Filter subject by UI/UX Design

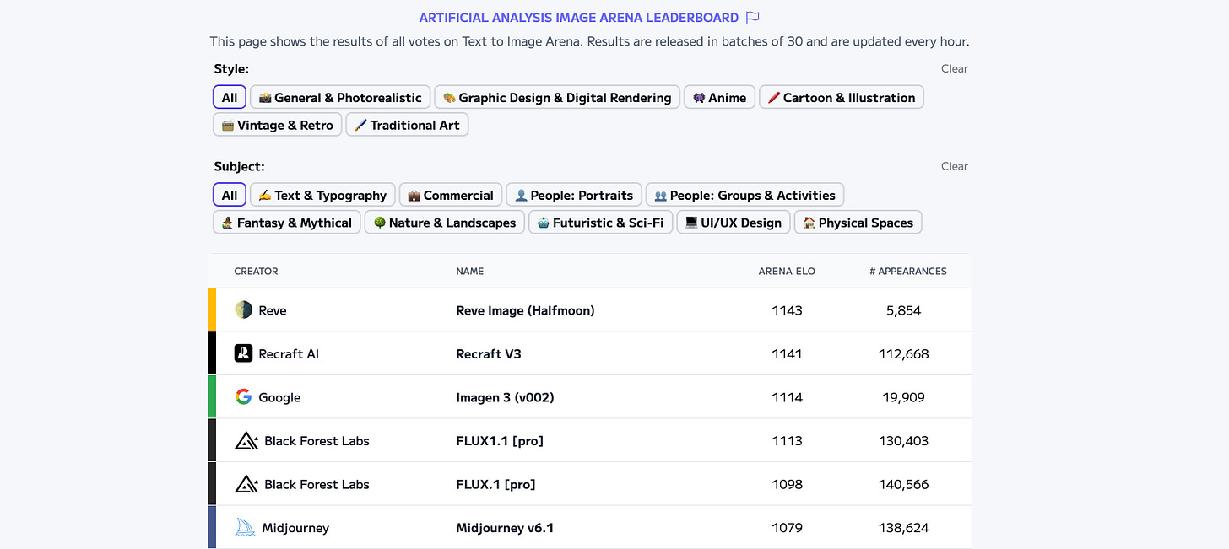click(734, 223)
